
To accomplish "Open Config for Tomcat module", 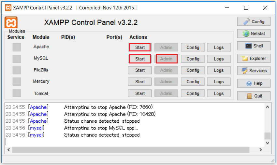I will (x=193, y=93).
